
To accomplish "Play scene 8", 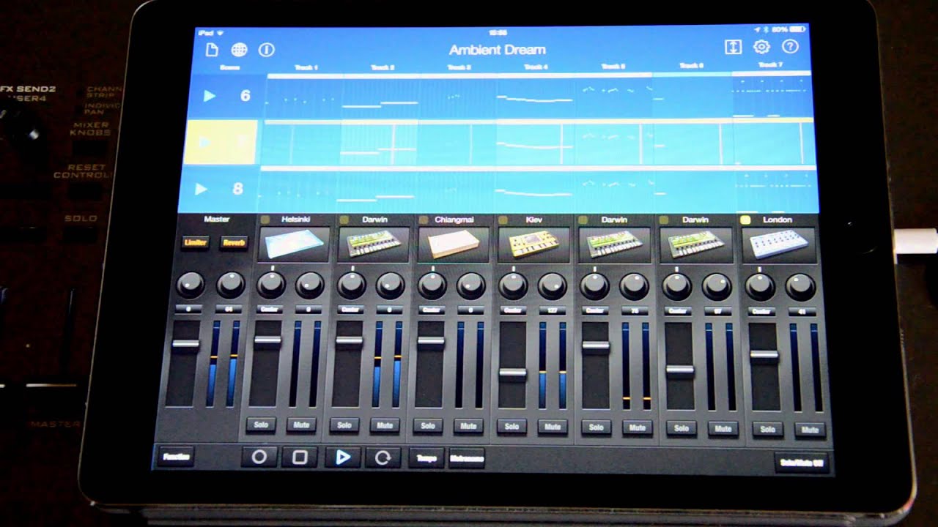I will click(x=201, y=189).
